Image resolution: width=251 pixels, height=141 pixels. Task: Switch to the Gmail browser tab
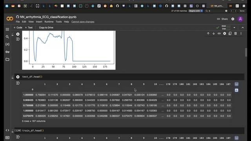[x=13, y=6]
